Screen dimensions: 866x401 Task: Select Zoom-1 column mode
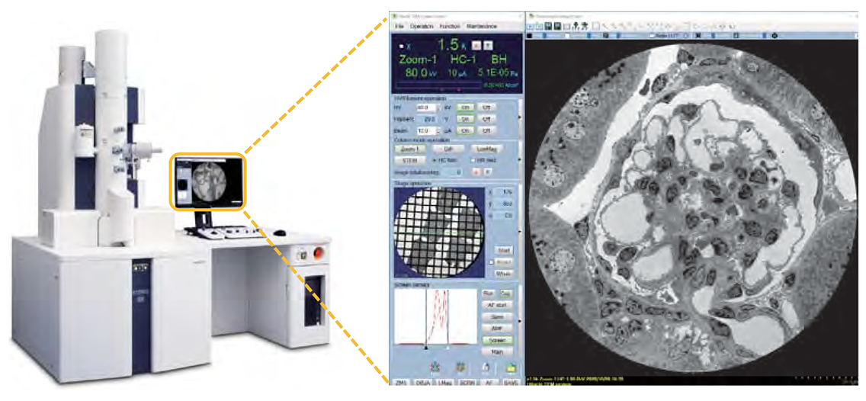pyautogui.click(x=410, y=149)
